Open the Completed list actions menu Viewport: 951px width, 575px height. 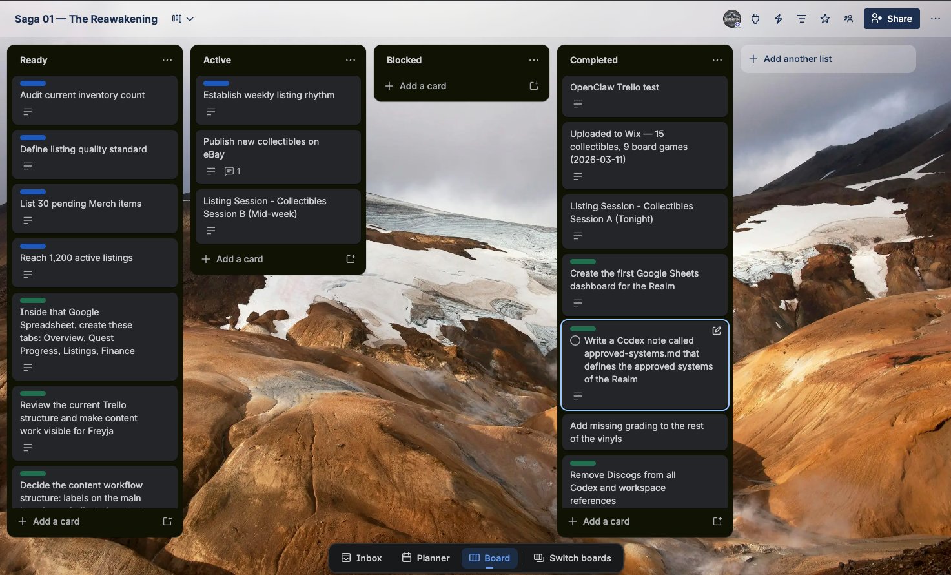(717, 59)
